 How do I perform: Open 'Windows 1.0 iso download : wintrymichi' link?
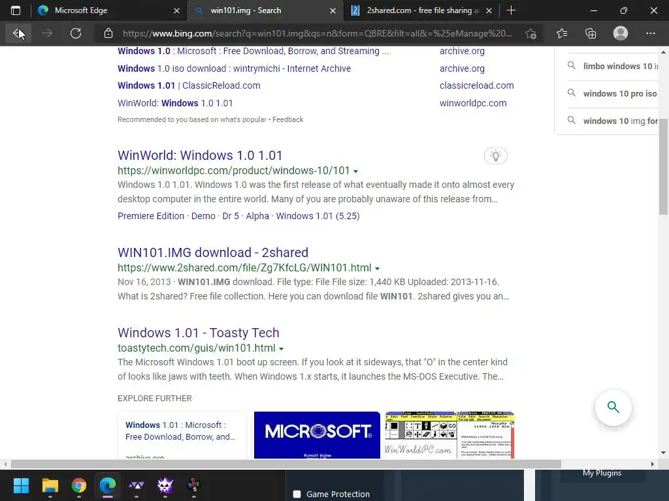tap(235, 68)
